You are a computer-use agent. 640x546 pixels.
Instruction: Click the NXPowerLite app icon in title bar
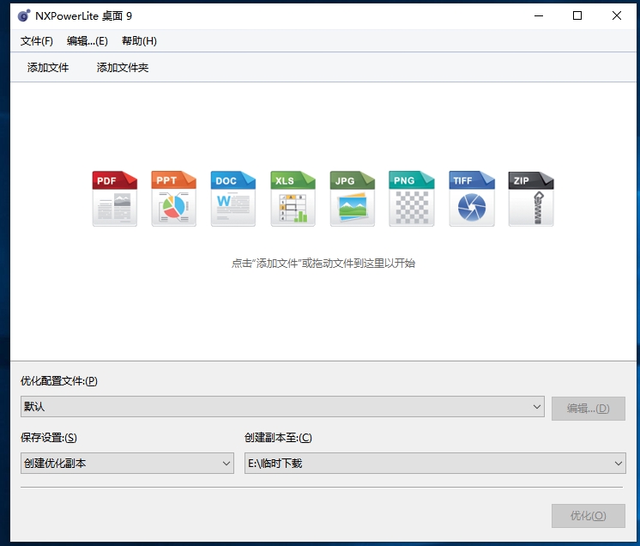click(x=24, y=15)
